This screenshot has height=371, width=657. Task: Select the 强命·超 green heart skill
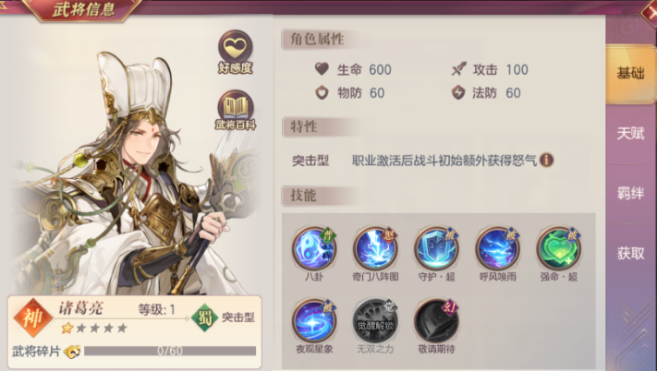[x=558, y=249]
